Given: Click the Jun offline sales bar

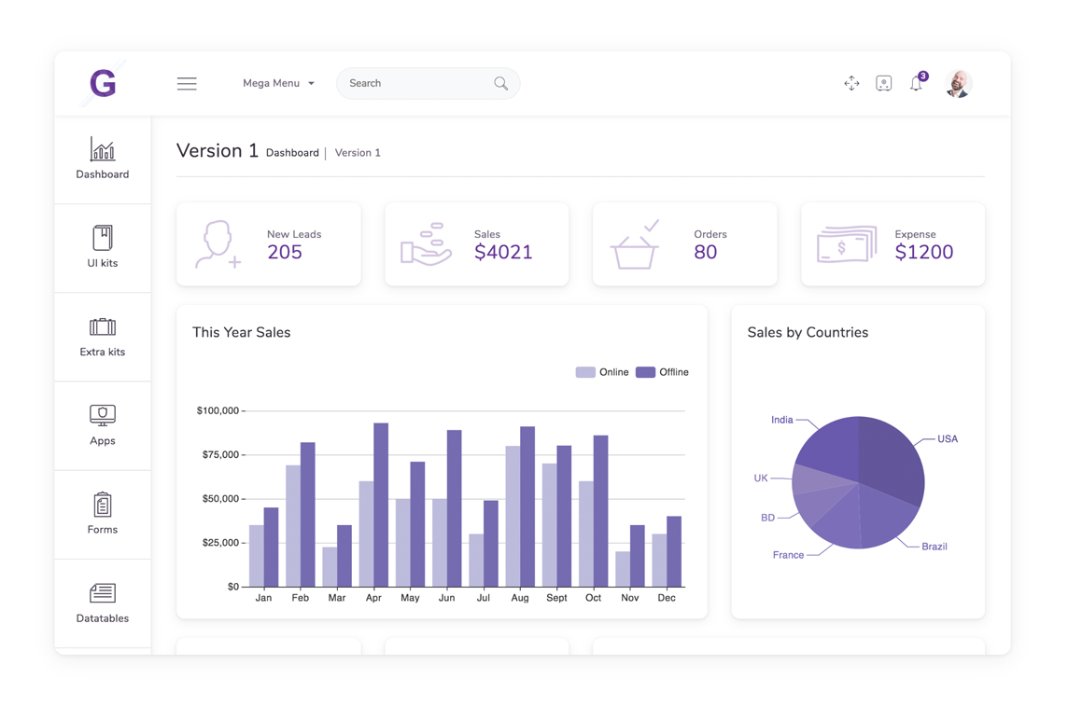Looking at the screenshot, I should coord(455,508).
